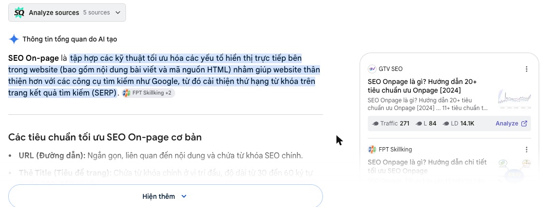This screenshot has height=207, width=544.
Task: Click 'Thông tin tổng quan do AI tạo' label
Action: [70, 39]
